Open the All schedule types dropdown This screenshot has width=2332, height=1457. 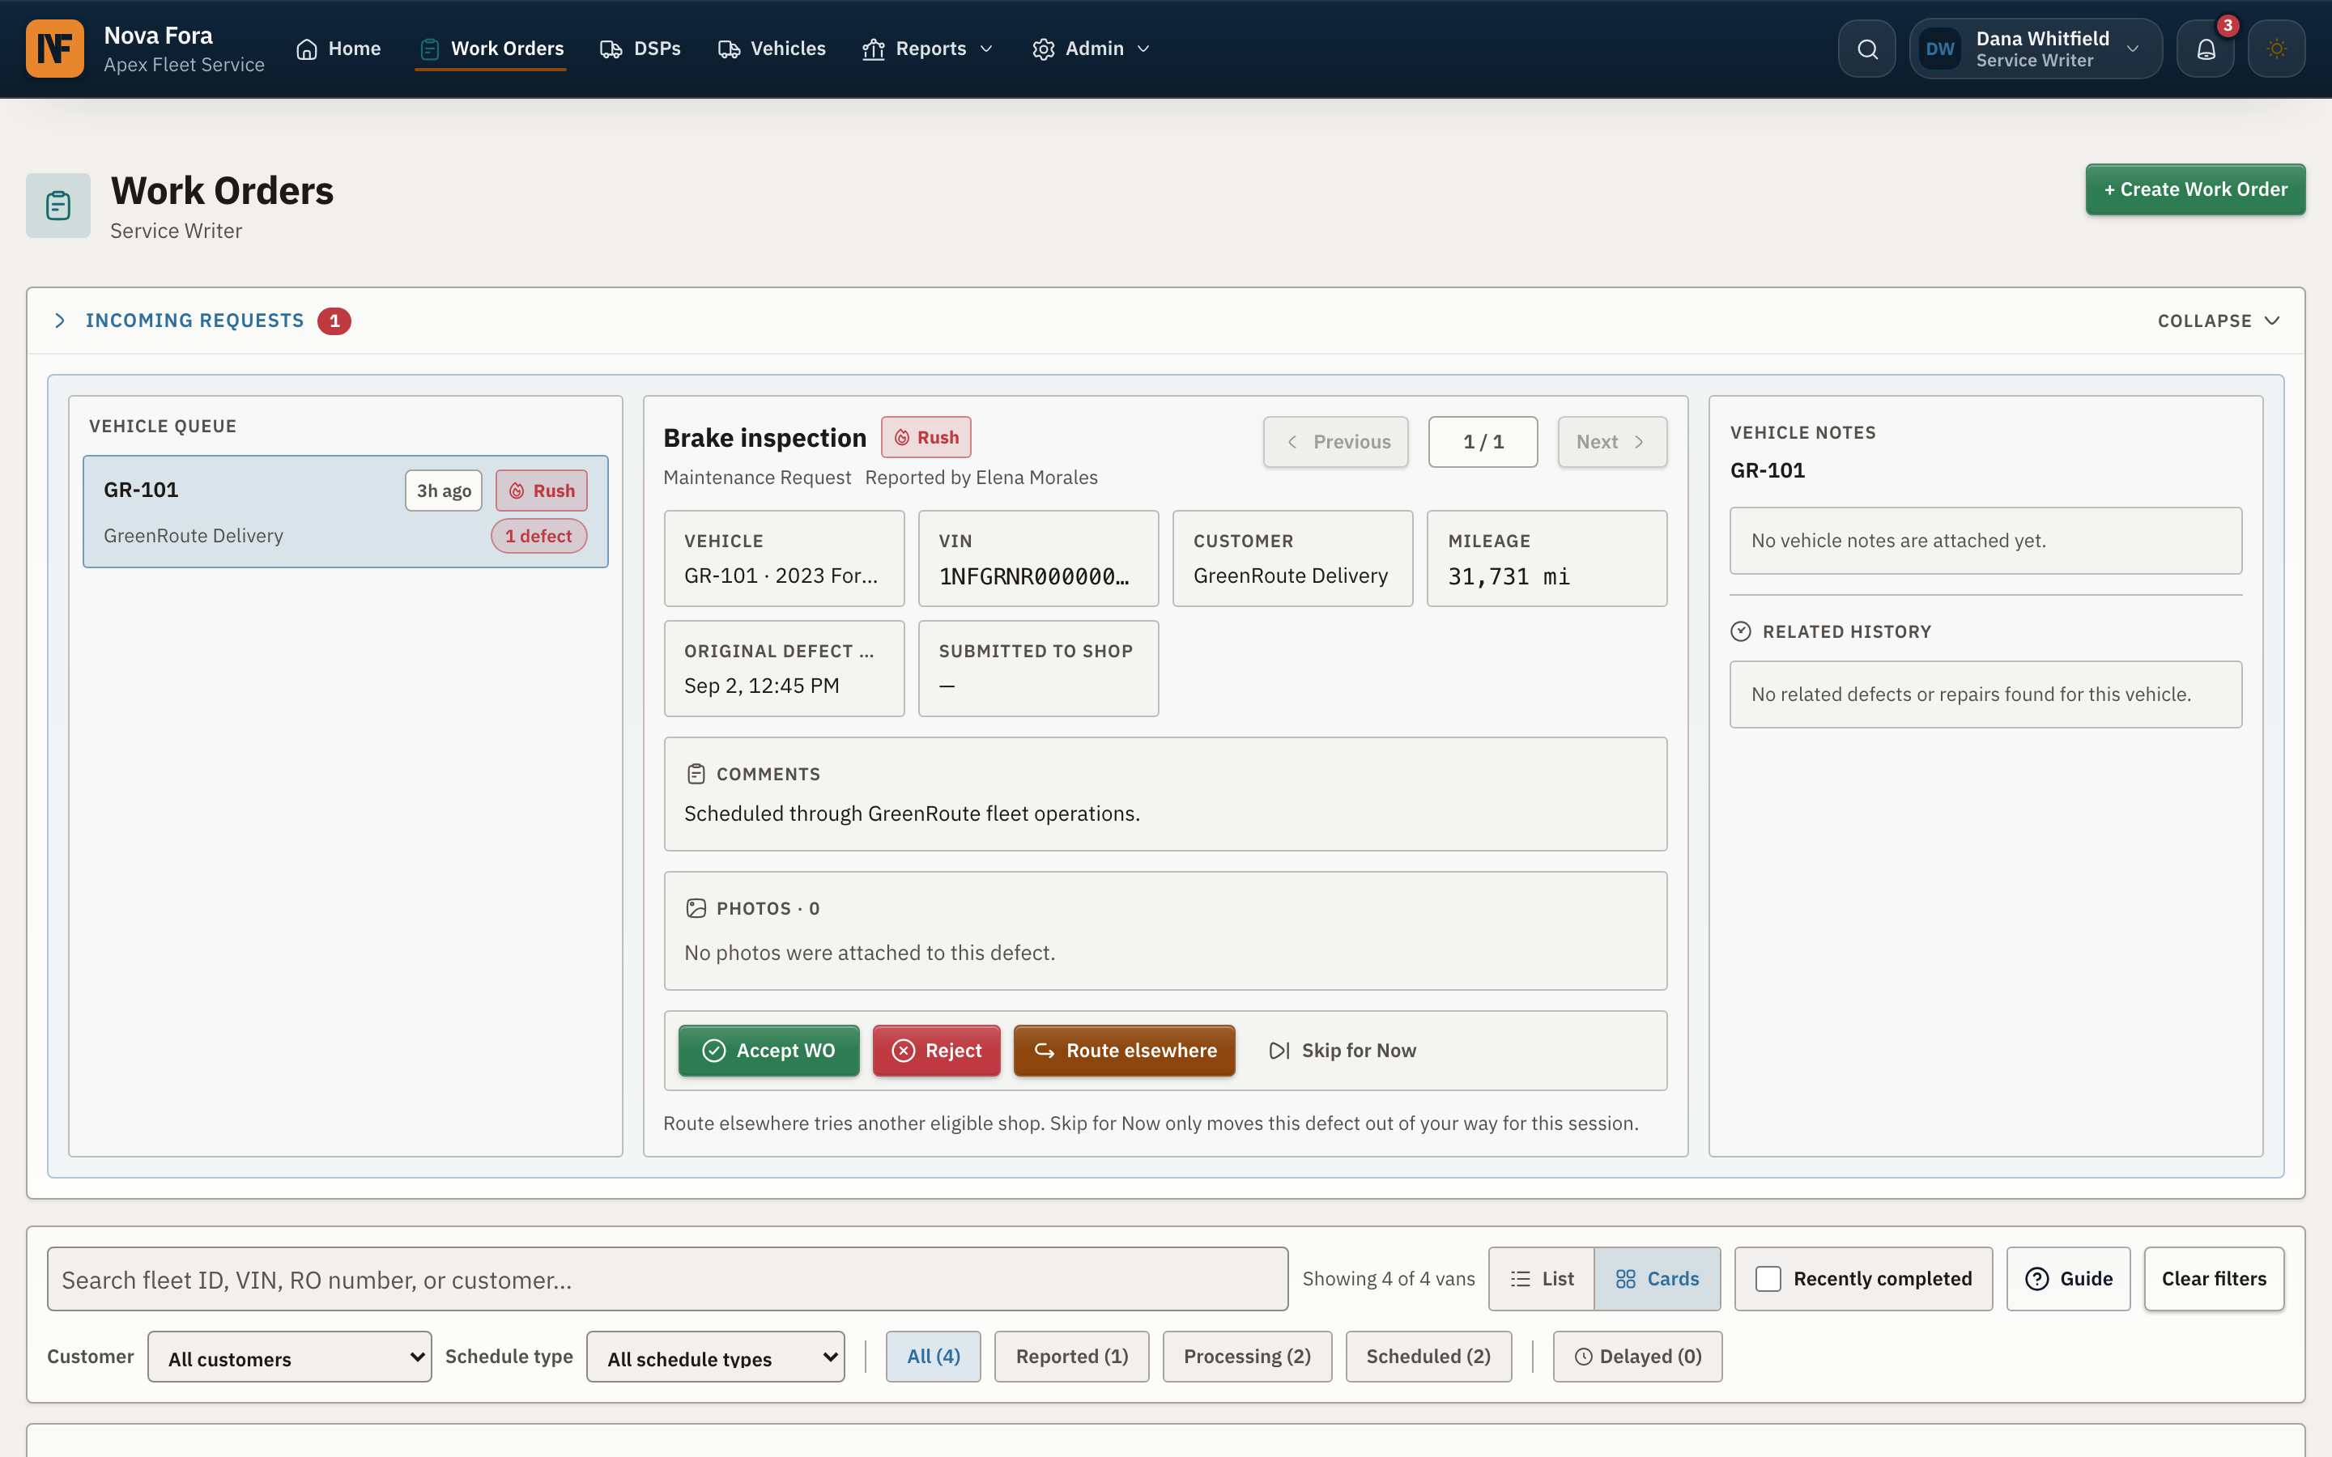pos(715,1357)
